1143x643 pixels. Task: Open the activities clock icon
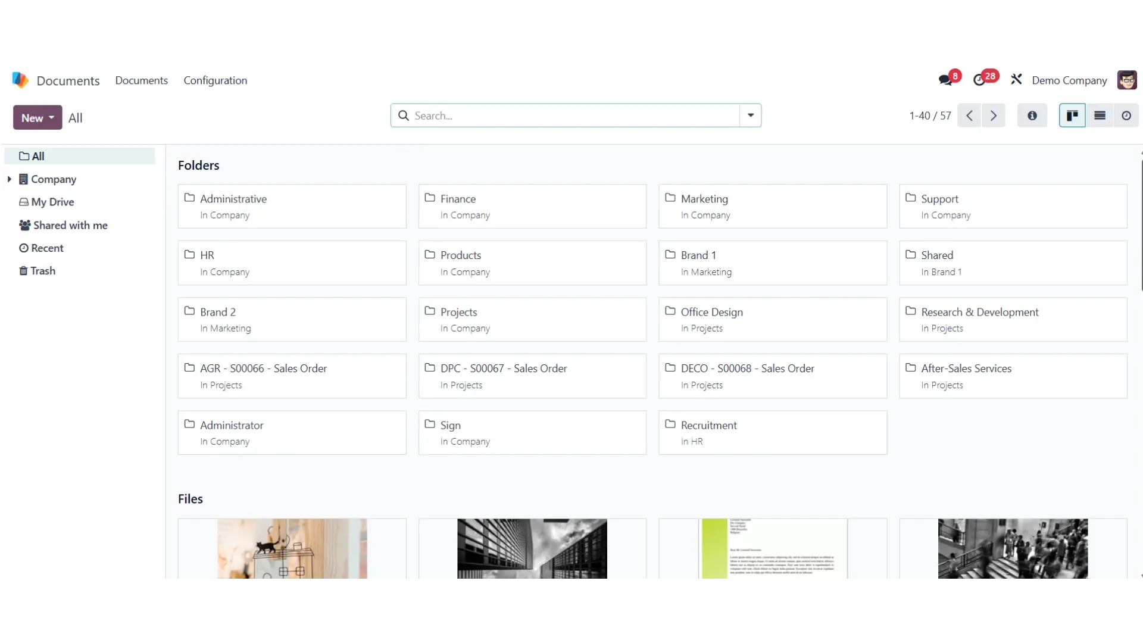click(980, 80)
